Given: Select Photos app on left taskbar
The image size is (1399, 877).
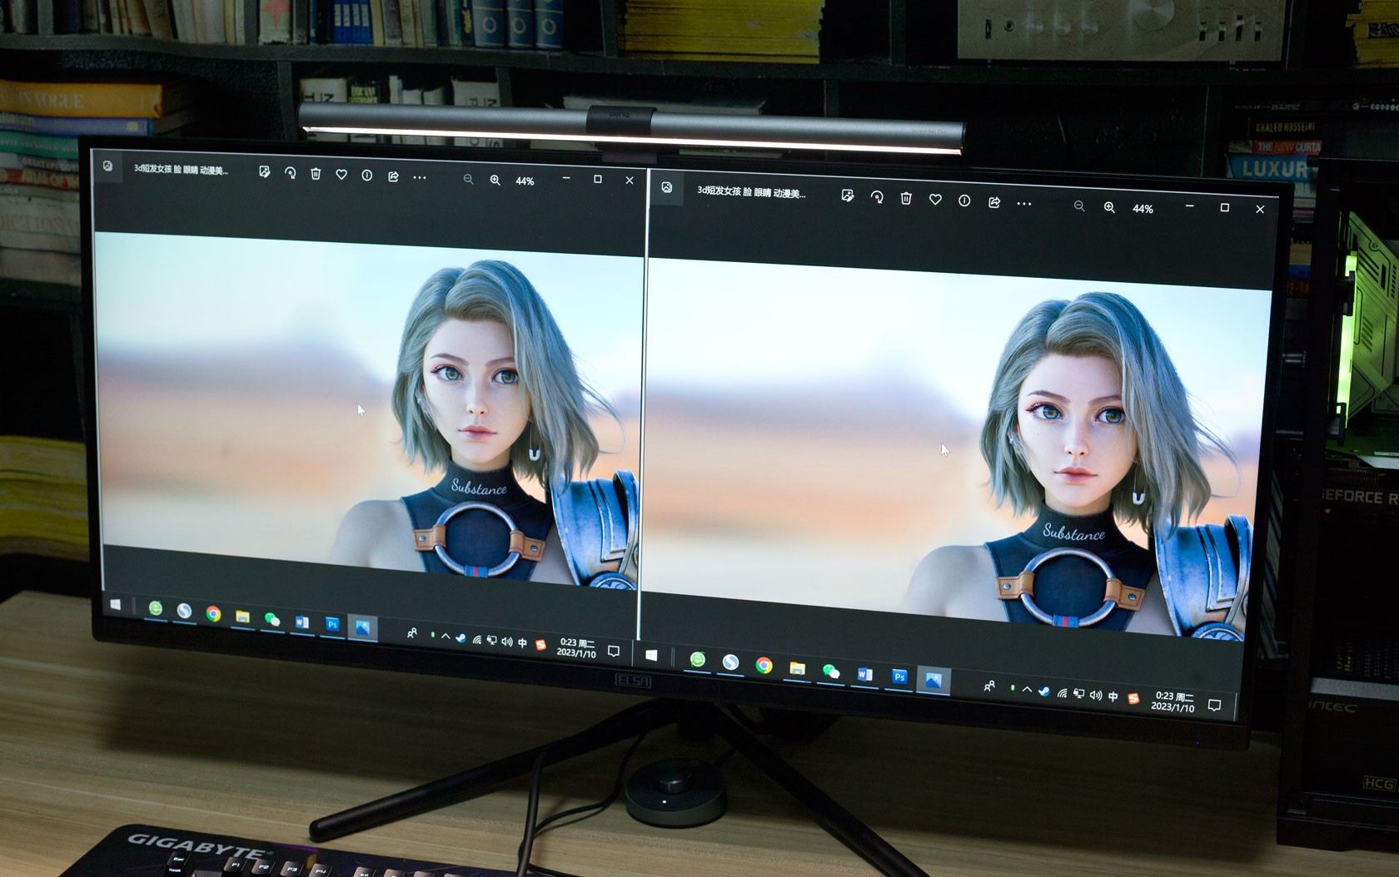Looking at the screenshot, I should click(x=362, y=627).
